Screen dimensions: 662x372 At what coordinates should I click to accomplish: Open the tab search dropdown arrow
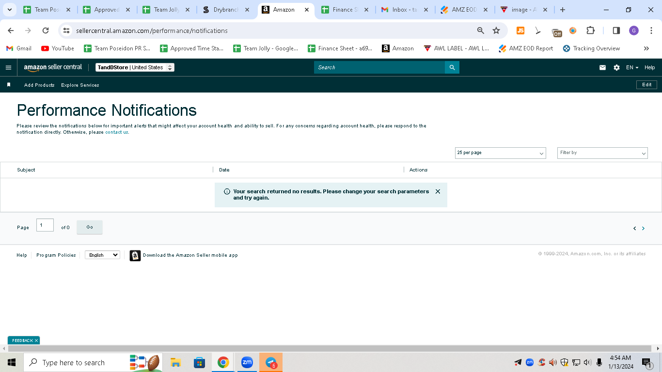[x=9, y=10]
